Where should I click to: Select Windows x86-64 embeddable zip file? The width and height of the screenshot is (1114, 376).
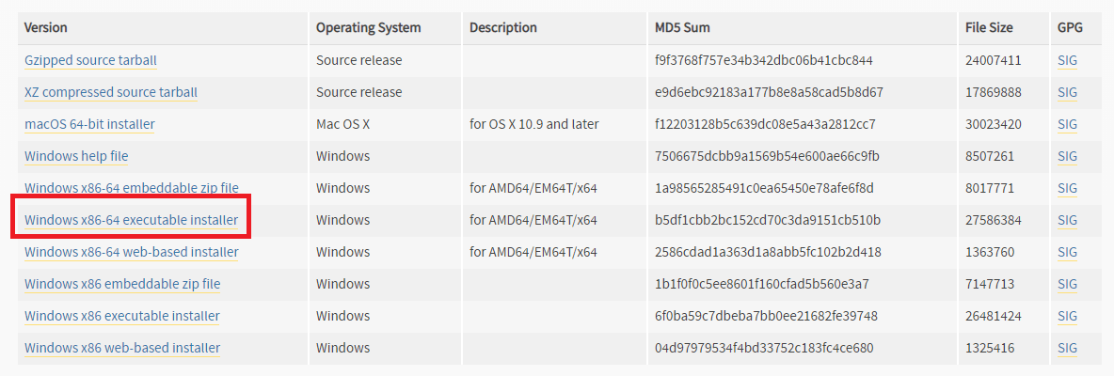click(x=132, y=188)
